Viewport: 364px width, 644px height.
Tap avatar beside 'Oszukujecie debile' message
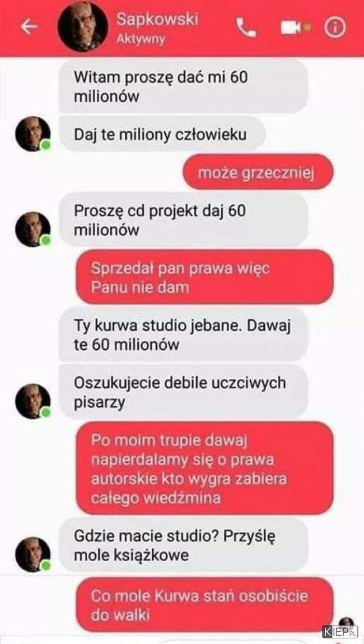[x=33, y=401]
